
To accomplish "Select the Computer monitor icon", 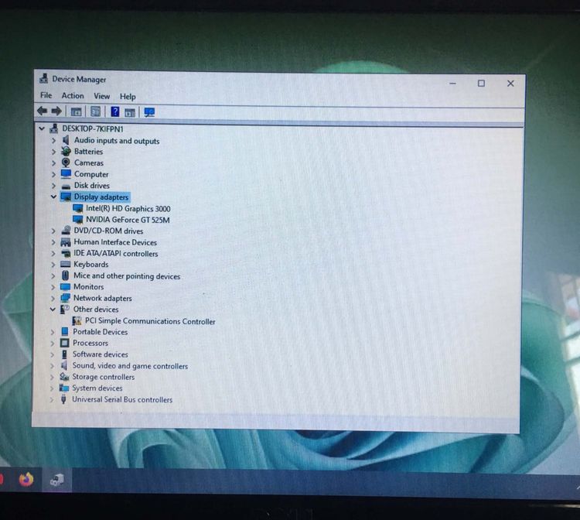I will click(x=66, y=173).
